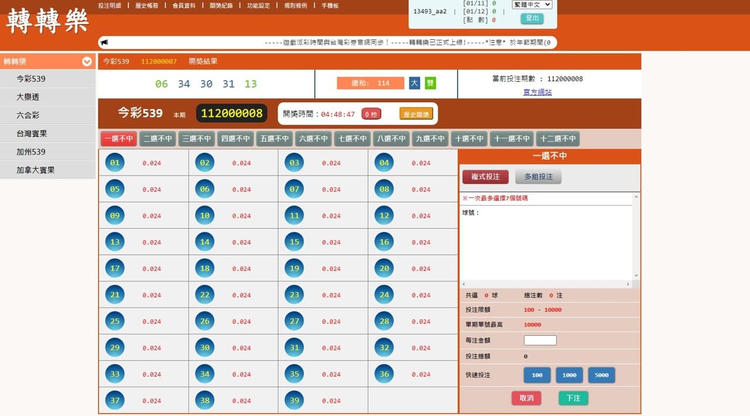750x416 pixels.
Task: Open 規則條例 in top menu
Action: 295,5
